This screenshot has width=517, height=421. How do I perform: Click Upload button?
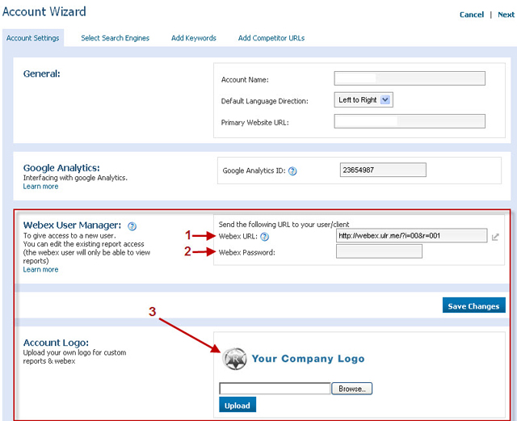pos(237,405)
